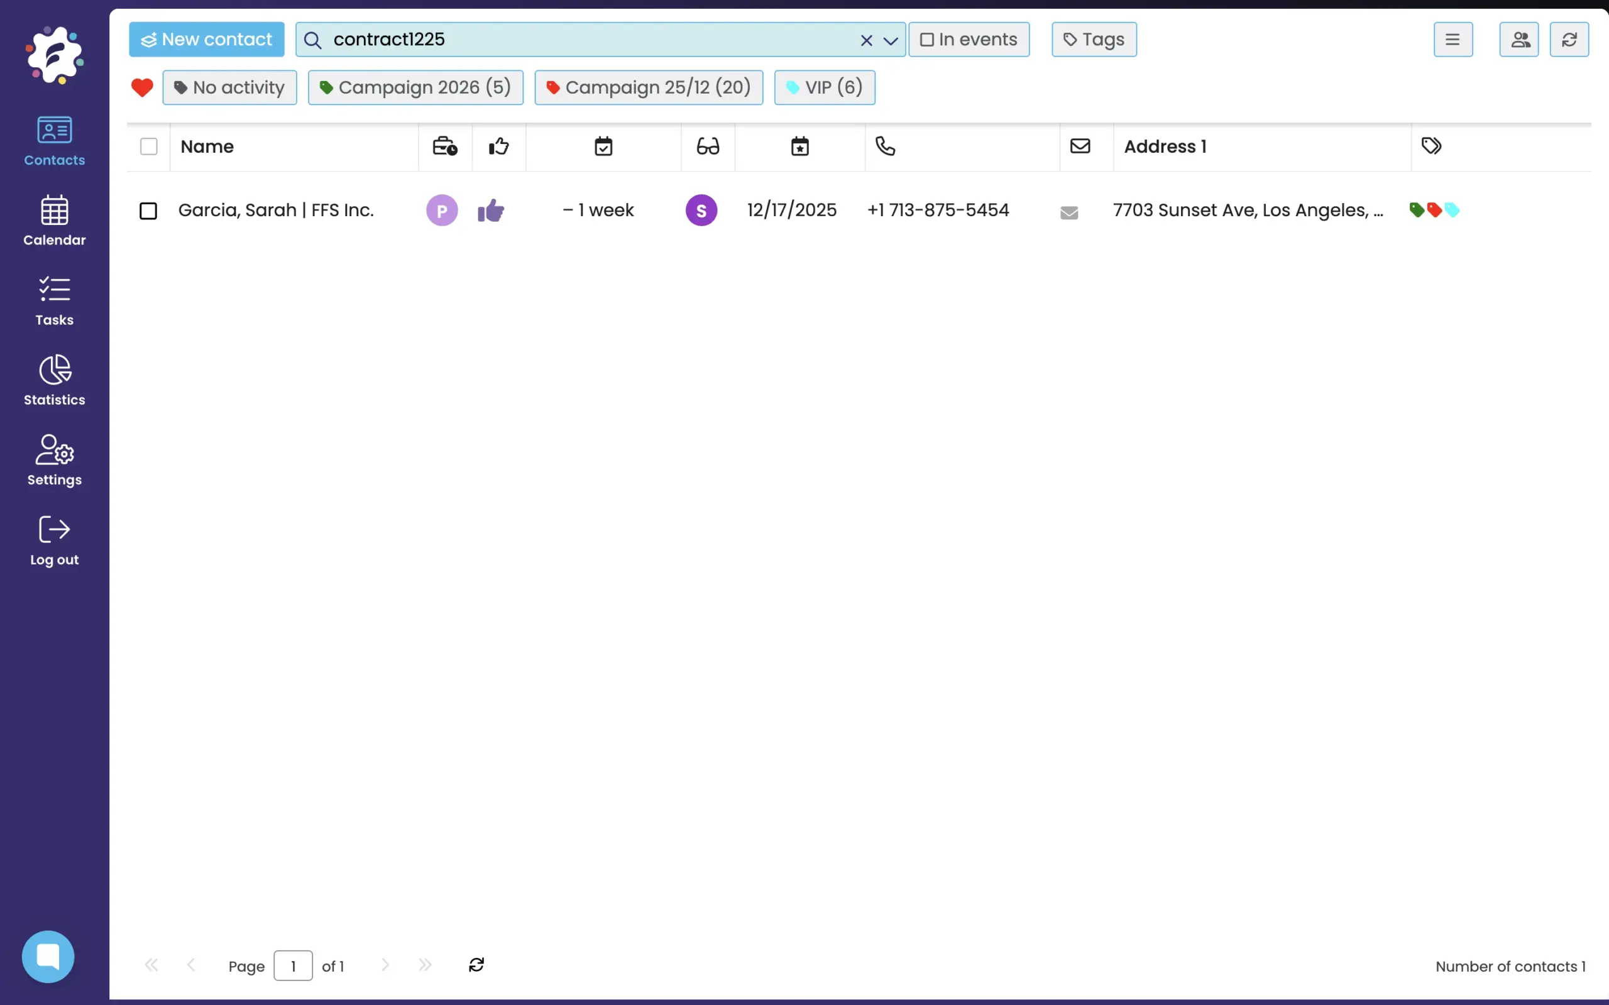Click the users group icon button
The height and width of the screenshot is (1005, 1609).
tap(1518, 40)
